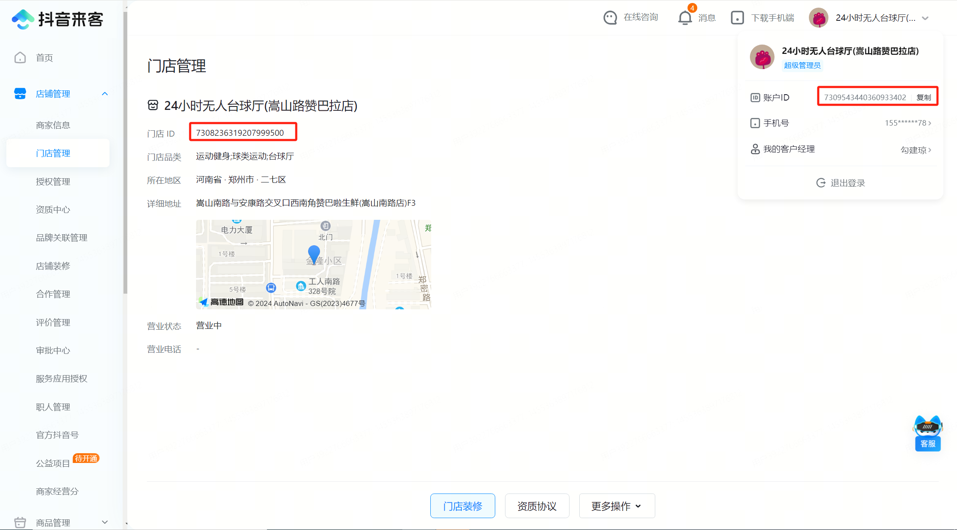Click the 店铺管理 store icon
This screenshot has width=957, height=530.
(20, 94)
